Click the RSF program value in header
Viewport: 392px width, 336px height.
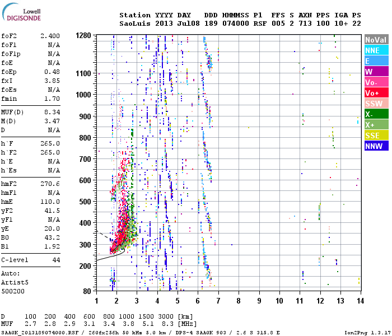pyautogui.click(x=260, y=24)
